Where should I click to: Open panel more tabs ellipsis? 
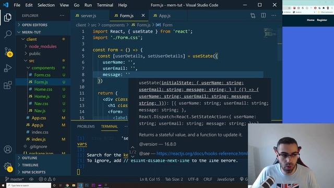[x=126, y=126]
